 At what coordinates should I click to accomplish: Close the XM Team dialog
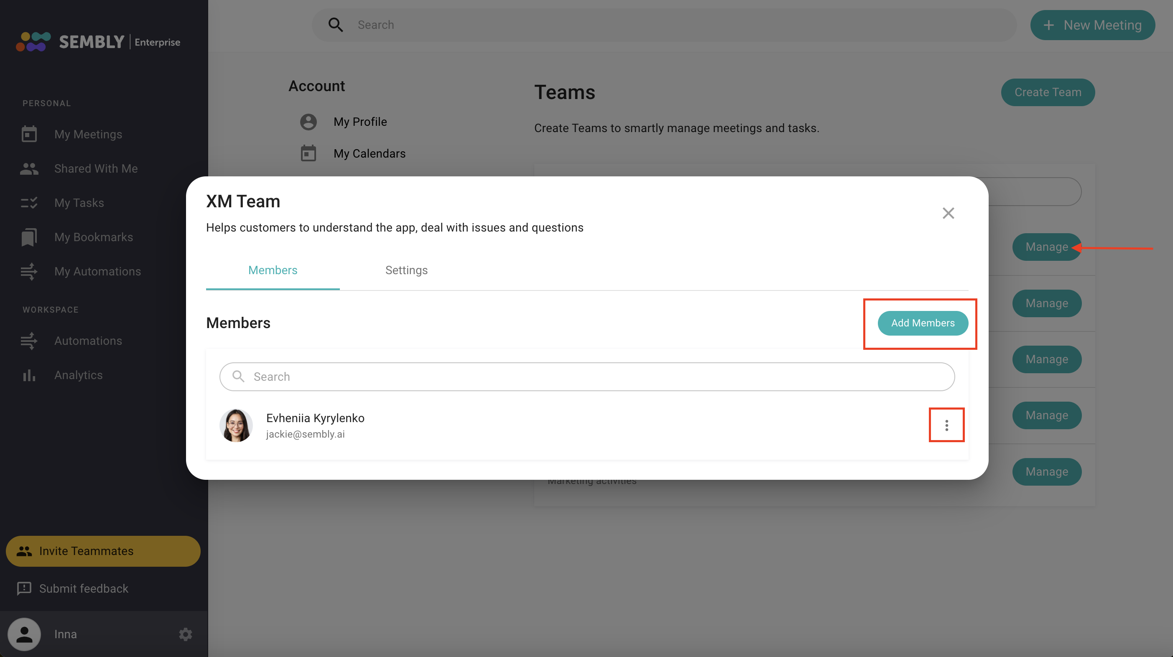pos(948,213)
